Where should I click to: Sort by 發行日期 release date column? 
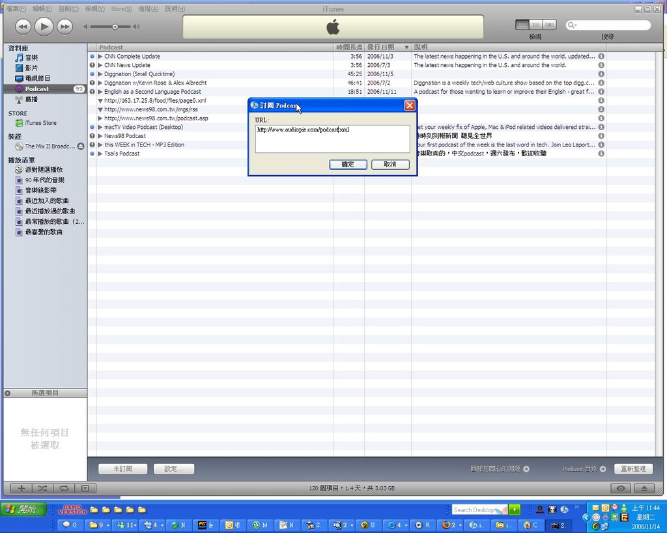click(388, 47)
